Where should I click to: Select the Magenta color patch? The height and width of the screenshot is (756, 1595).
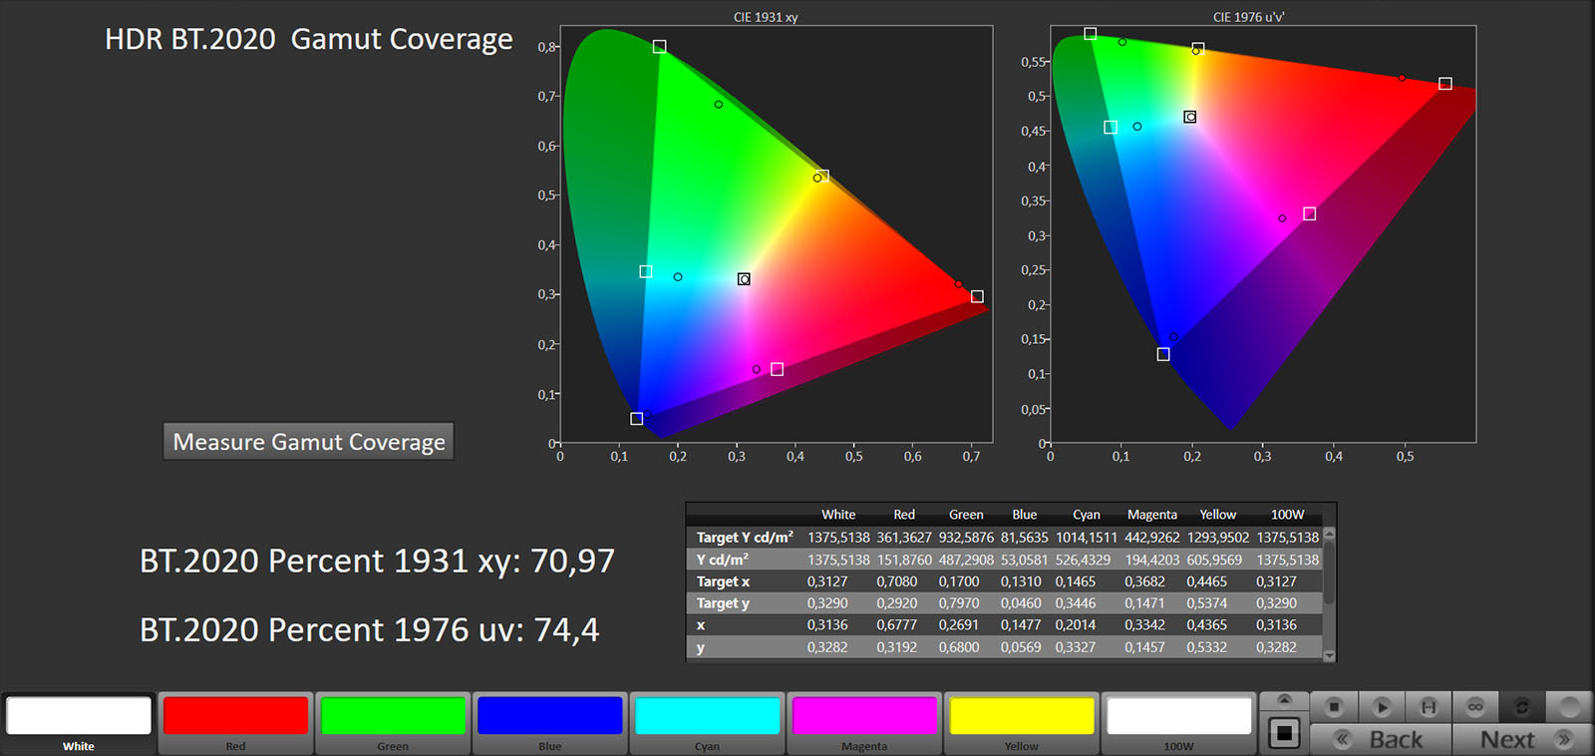point(864,716)
